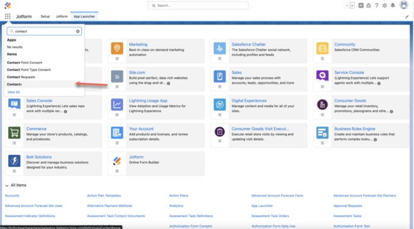This screenshot has height=229, width=414.
Task: Open the Bolt Solutions lightning icon
Action: 14,161
